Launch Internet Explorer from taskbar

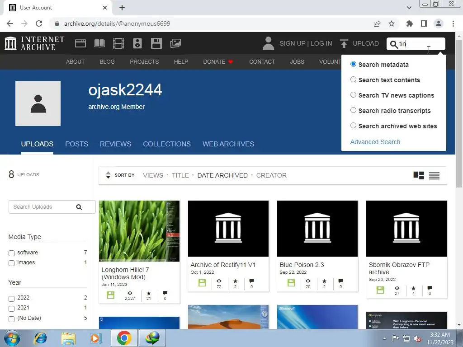coord(40,338)
